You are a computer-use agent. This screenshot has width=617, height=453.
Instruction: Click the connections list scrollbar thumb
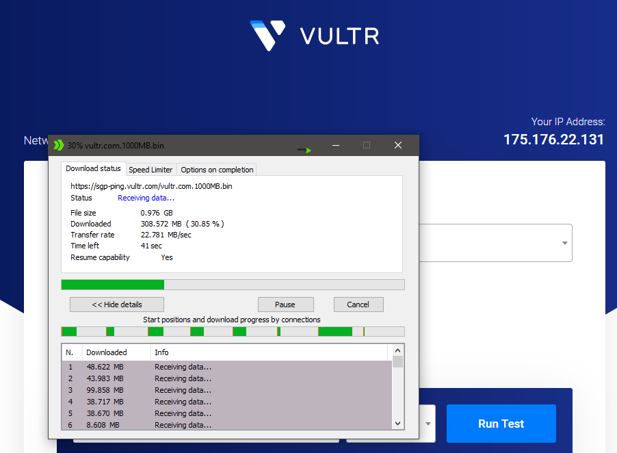[397, 362]
